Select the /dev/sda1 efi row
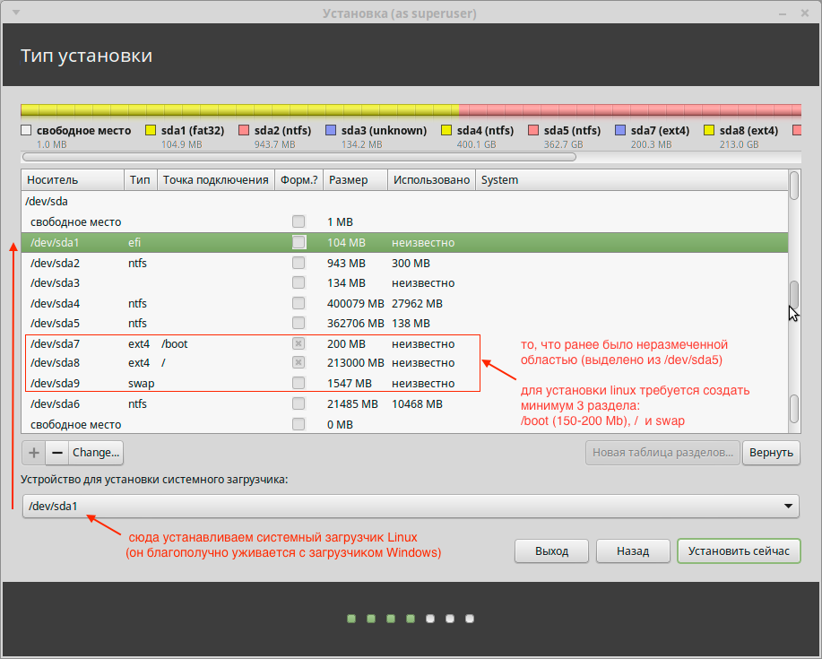Viewport: 822px width, 659px height. coord(404,242)
